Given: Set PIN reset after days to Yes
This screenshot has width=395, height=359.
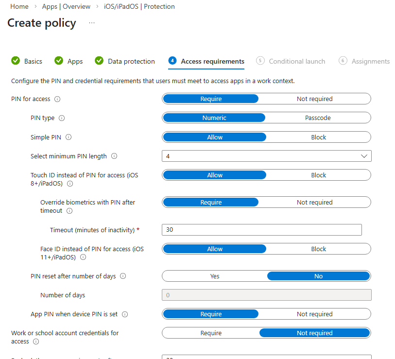Looking at the screenshot, I should (215, 276).
